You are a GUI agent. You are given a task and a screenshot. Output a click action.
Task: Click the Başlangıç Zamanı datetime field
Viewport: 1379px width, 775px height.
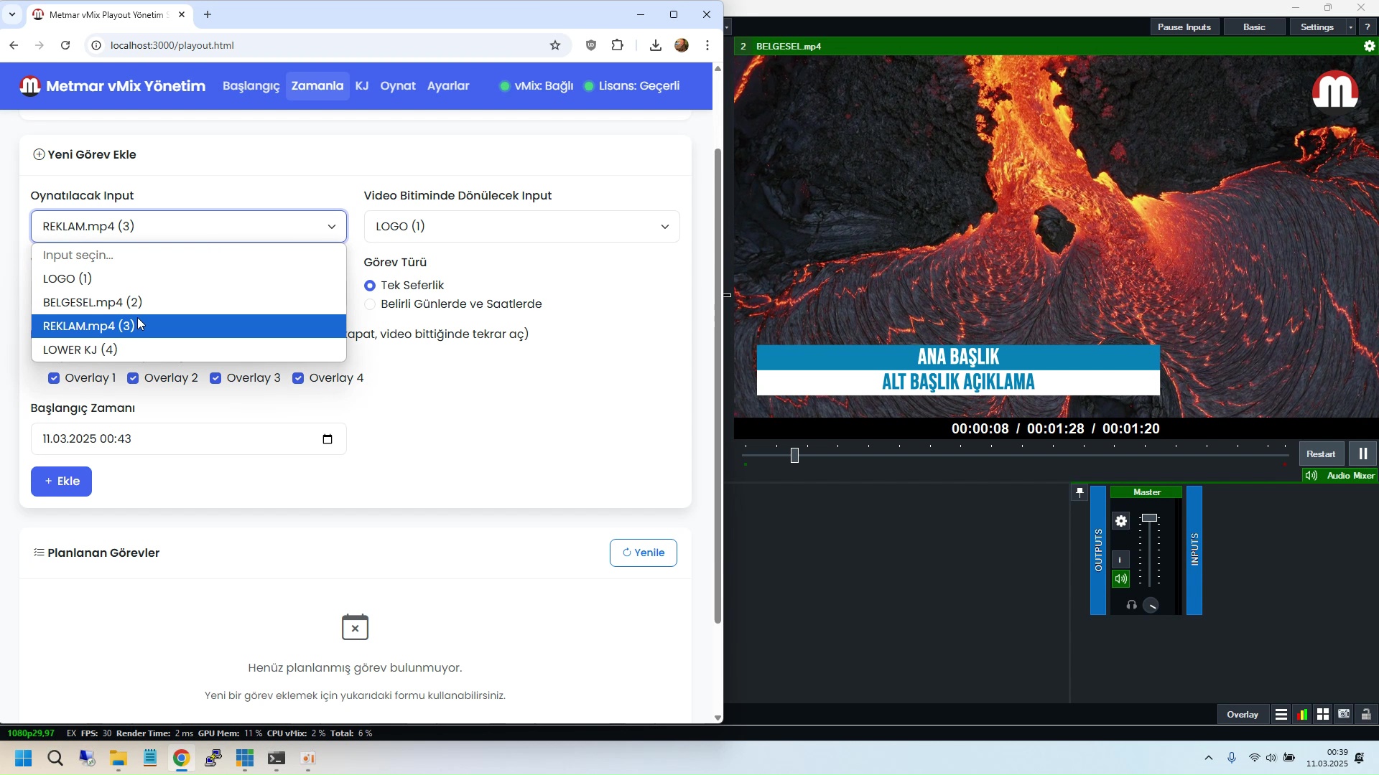(x=189, y=439)
